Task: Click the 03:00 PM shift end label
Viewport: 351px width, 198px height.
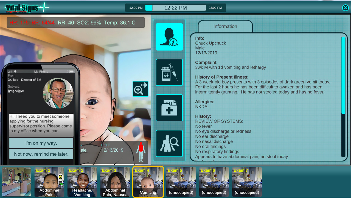Action: point(215,8)
